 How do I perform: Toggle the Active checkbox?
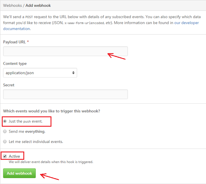[5, 156]
